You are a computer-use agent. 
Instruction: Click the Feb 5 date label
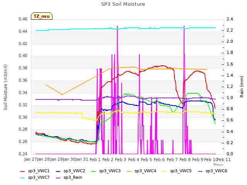pos(146,160)
